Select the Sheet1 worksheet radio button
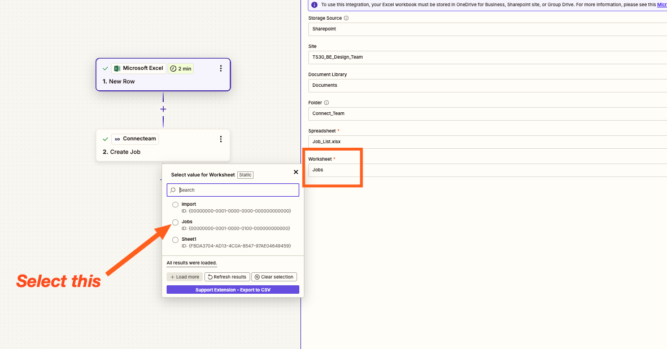This screenshot has width=667, height=349. coord(175,240)
